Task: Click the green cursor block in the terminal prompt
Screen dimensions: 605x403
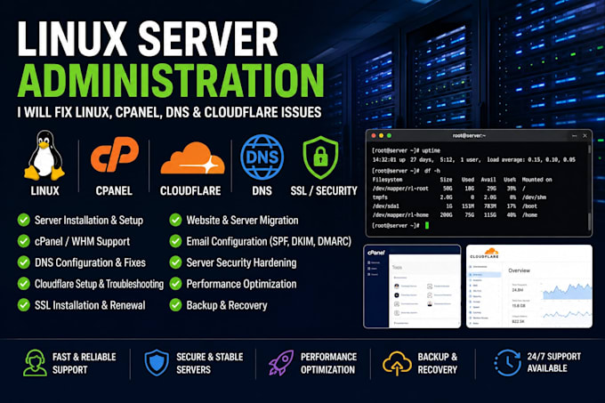Action: click(427, 225)
